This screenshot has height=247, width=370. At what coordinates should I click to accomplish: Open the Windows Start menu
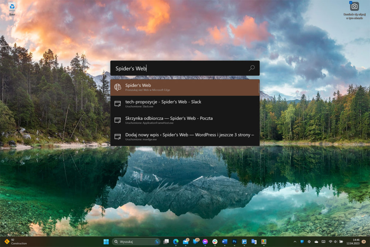(106, 241)
